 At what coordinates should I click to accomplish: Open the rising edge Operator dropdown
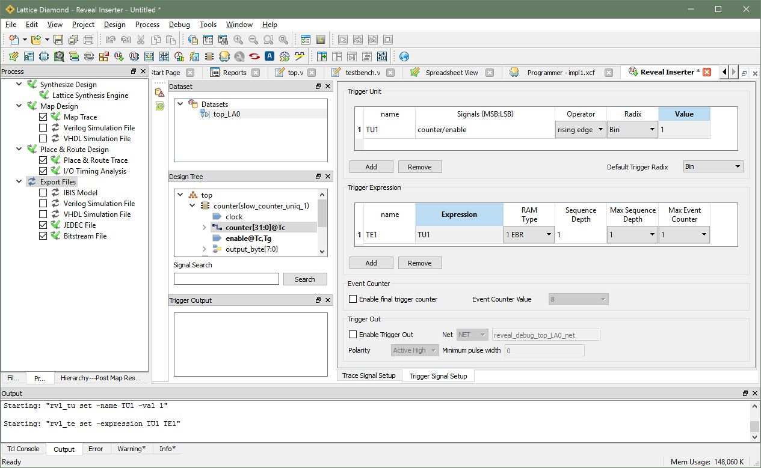point(581,130)
